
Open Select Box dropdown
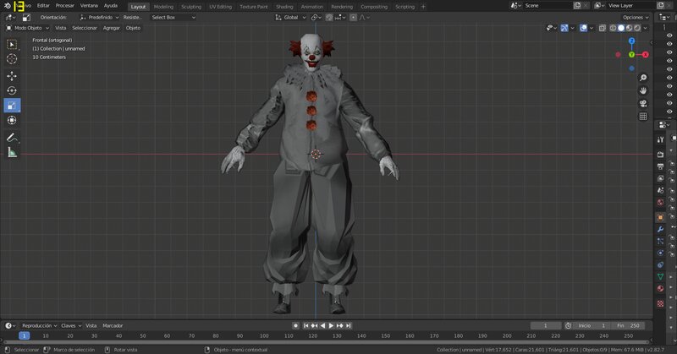tap(173, 18)
